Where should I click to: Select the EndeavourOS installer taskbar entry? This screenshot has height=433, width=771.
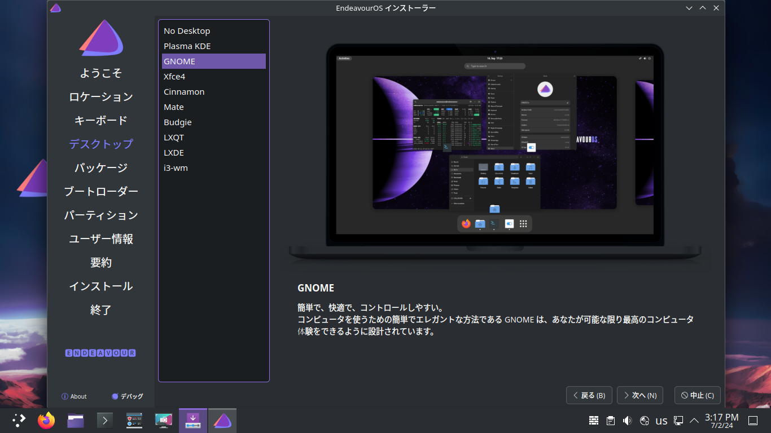tap(222, 421)
